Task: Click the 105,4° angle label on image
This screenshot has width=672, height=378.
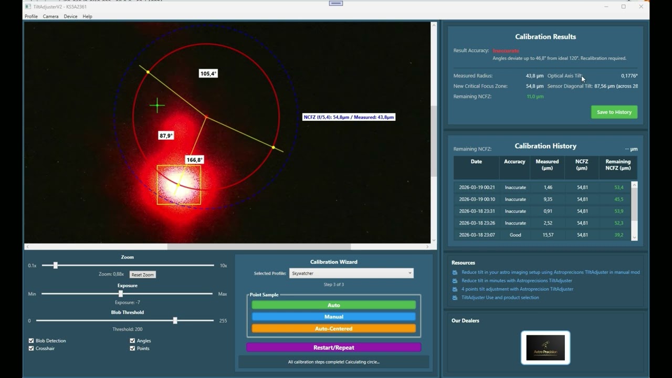Action: [x=208, y=73]
